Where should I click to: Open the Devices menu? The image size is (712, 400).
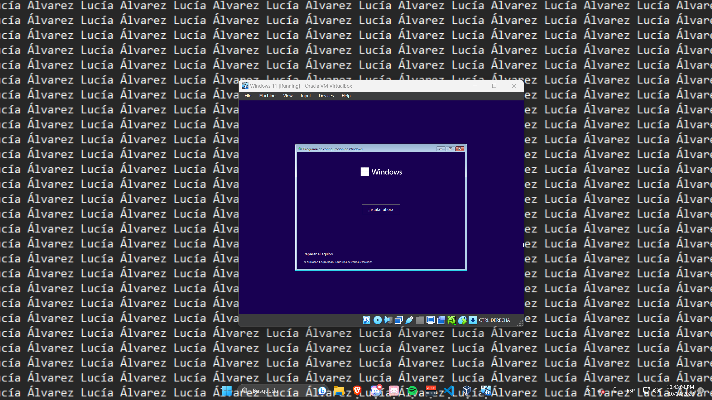click(x=326, y=96)
